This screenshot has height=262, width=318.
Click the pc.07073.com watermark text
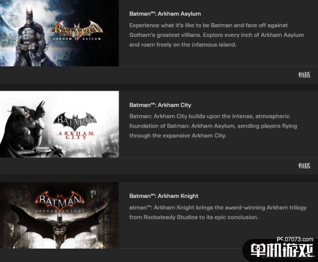point(295,239)
